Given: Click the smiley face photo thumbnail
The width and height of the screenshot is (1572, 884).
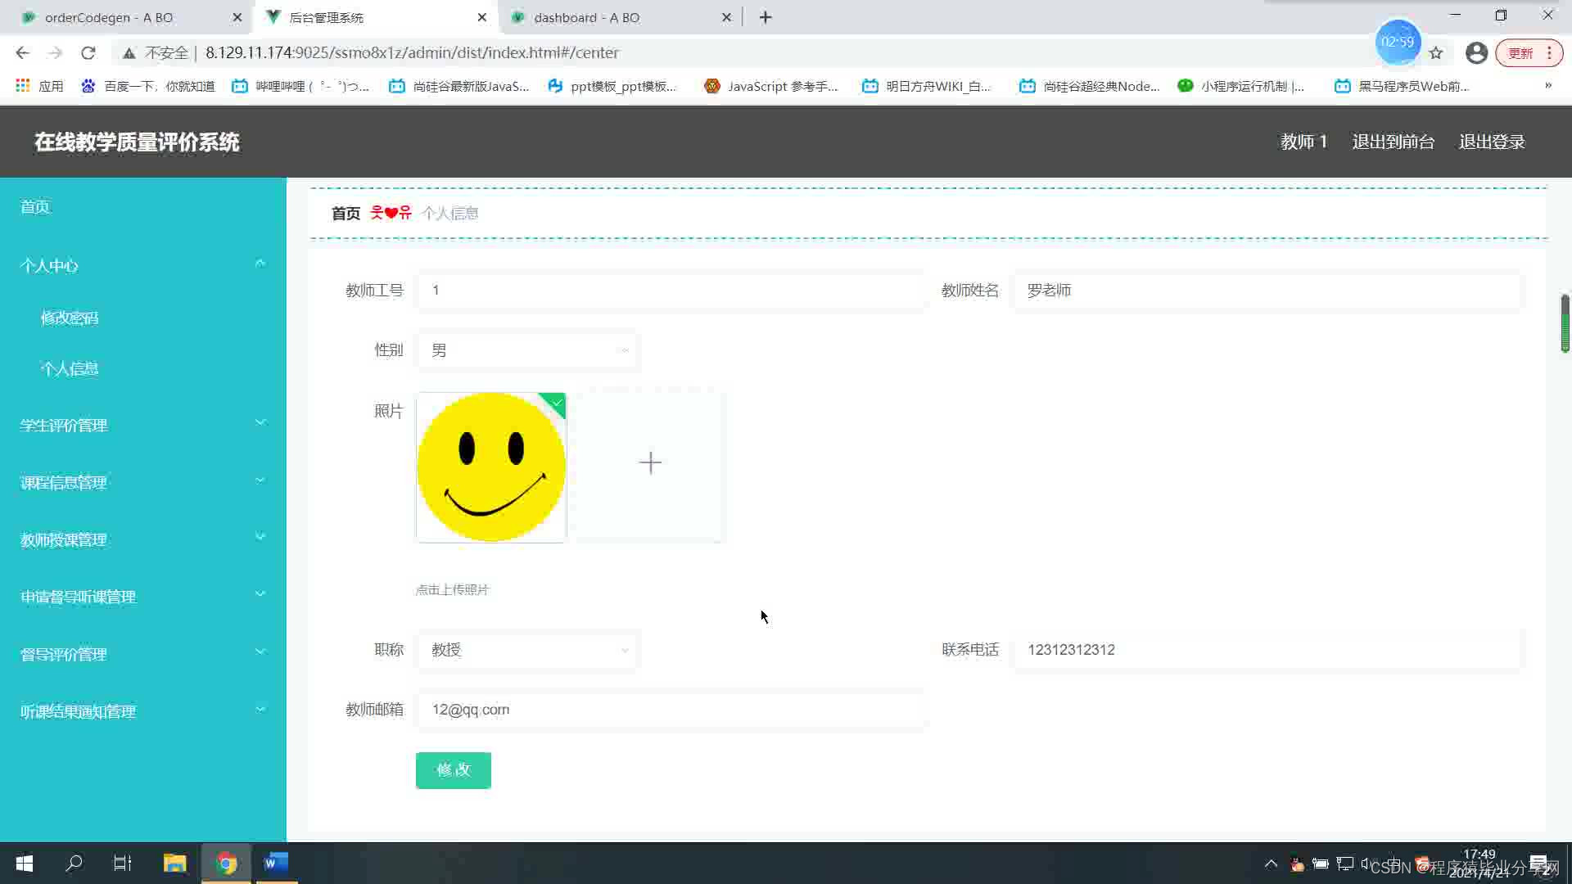Looking at the screenshot, I should (x=491, y=467).
